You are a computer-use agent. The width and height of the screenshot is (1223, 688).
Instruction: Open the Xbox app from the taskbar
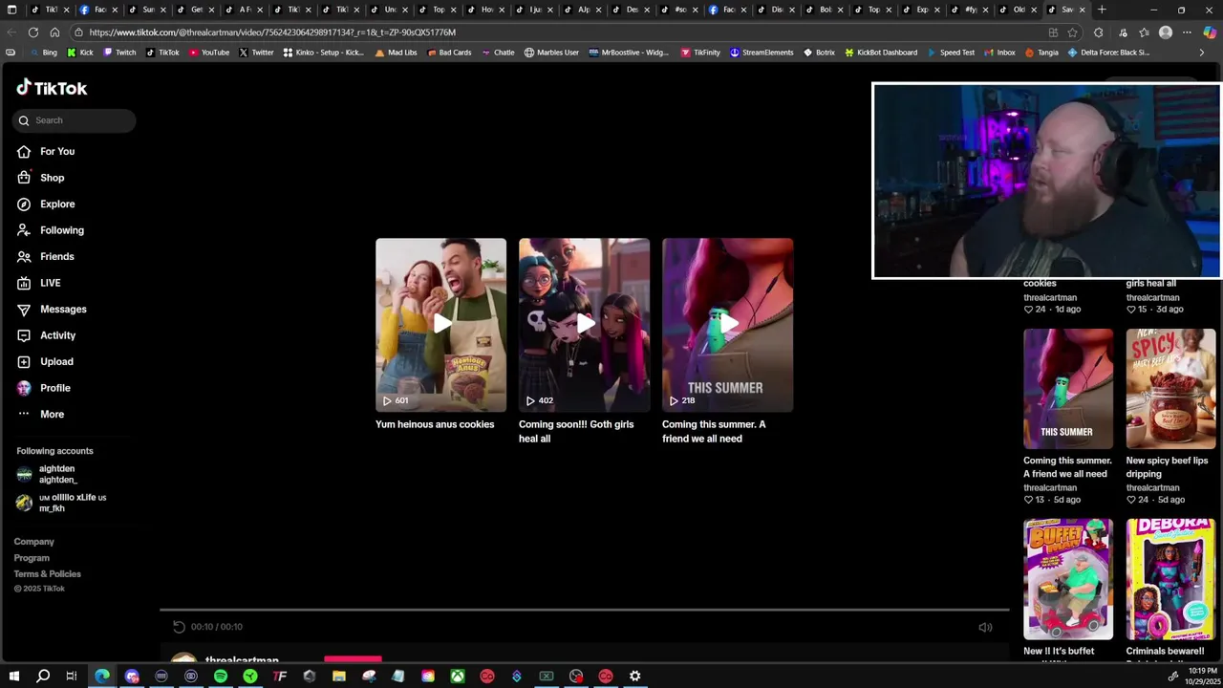458,677
